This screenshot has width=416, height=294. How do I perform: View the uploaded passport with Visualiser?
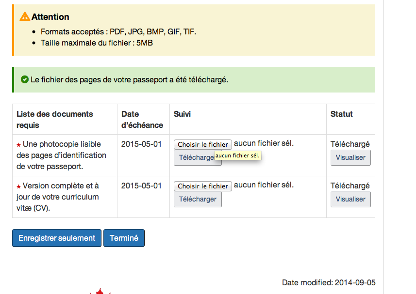coord(350,157)
